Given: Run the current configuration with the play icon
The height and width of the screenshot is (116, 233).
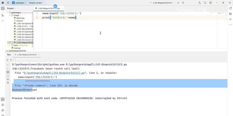Looking at the screenshot, I should coord(178,3).
